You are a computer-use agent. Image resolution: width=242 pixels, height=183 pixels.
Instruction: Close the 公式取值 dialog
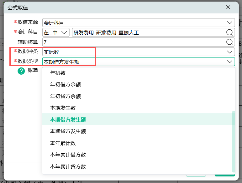tap(228, 7)
